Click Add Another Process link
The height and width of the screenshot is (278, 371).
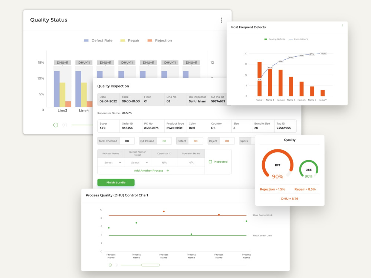[149, 171]
